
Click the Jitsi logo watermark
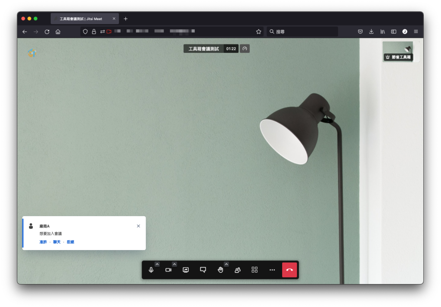click(x=32, y=53)
